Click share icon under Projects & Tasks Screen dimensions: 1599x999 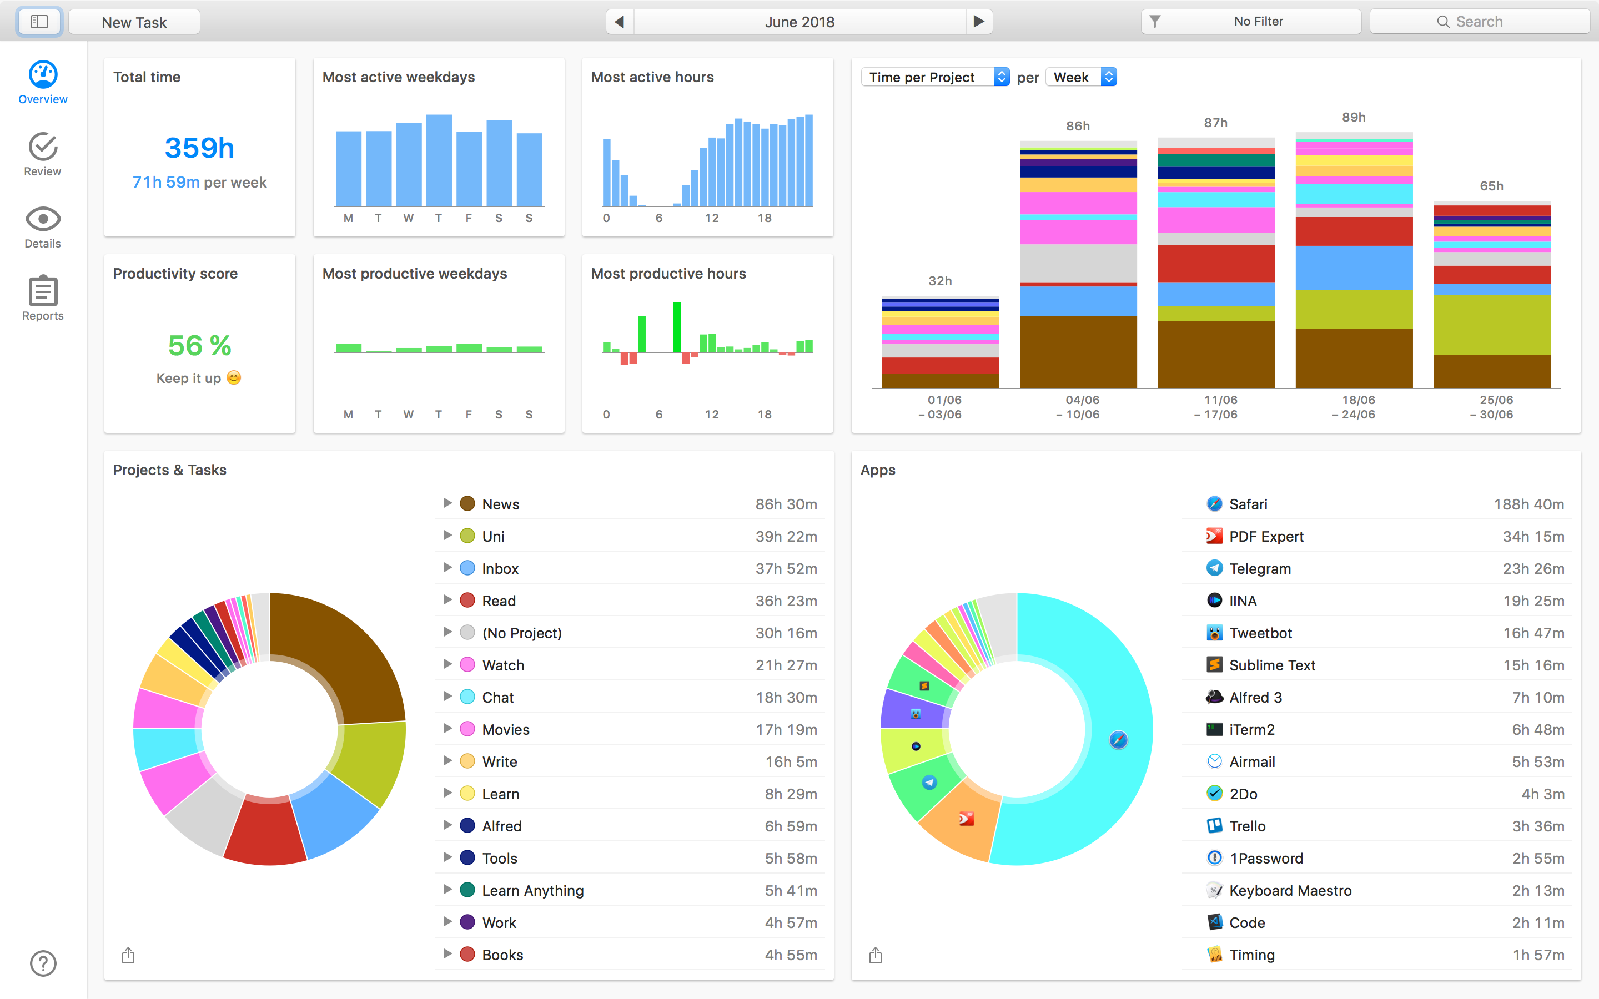click(128, 955)
